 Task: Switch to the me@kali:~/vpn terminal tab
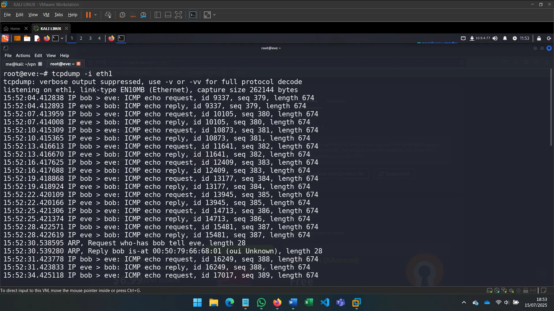(x=20, y=64)
